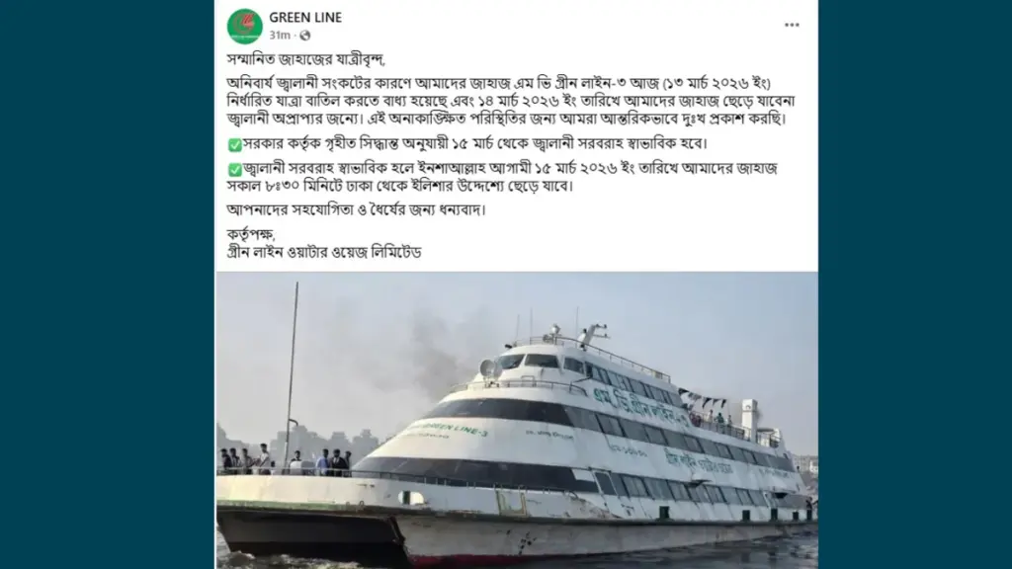Open the 31m post timestamp

pos(280,35)
